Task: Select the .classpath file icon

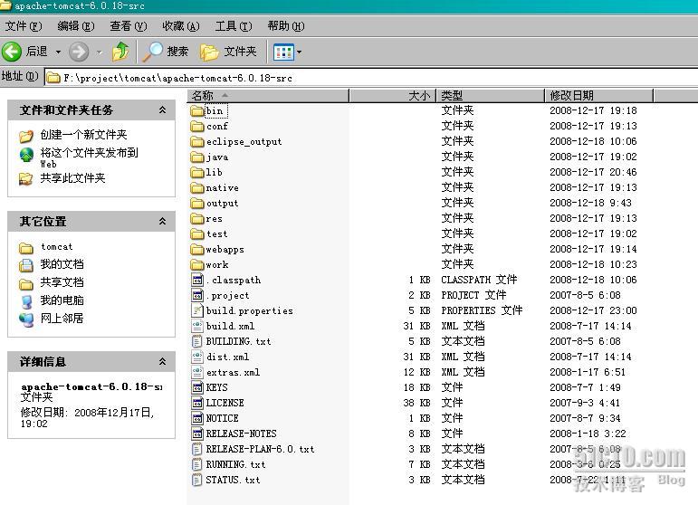Action: click(197, 280)
